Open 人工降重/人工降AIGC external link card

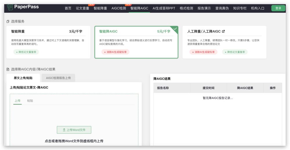tap(224, 42)
